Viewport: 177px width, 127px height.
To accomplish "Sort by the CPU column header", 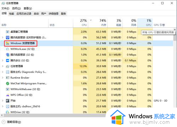I will 81,23.
